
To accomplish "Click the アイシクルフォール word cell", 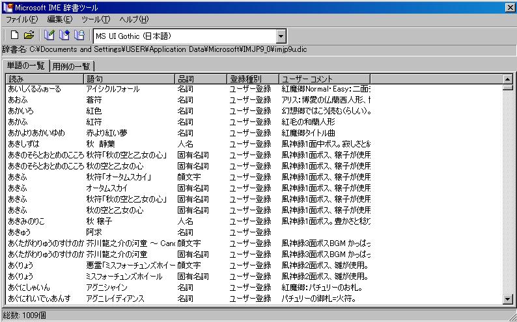I will coord(113,89).
